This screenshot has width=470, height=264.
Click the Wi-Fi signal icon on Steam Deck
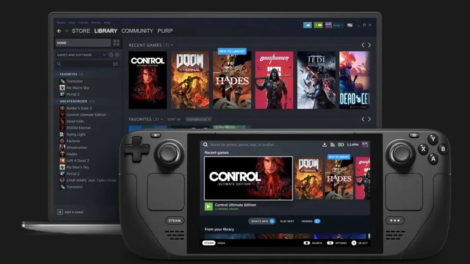click(333, 144)
